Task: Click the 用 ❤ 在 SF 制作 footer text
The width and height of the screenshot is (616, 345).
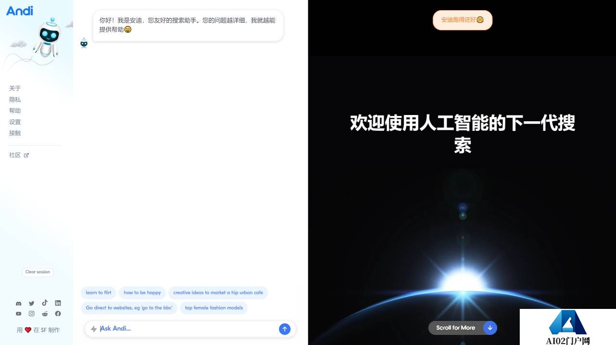Action: 38,330
